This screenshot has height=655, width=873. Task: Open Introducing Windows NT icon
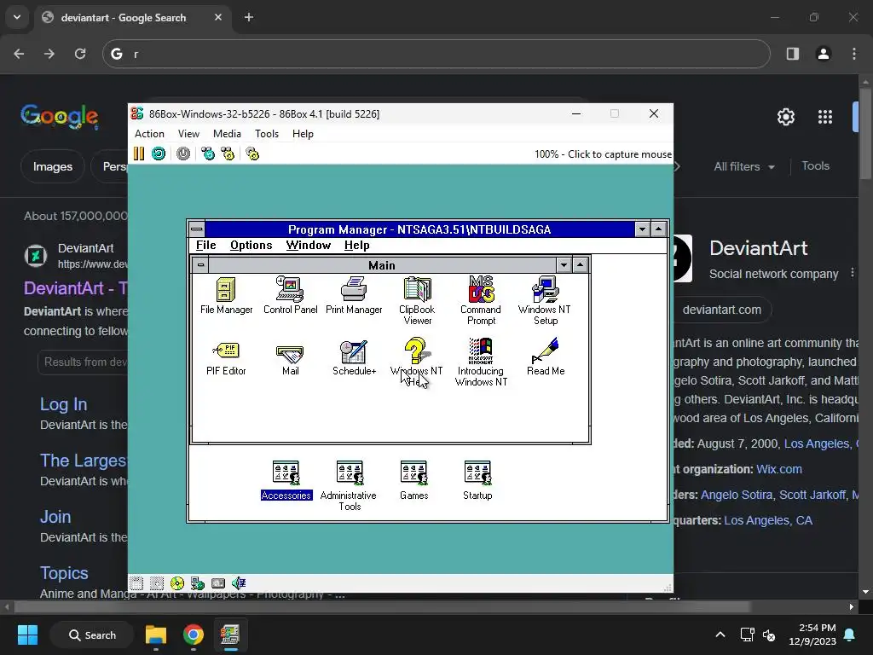(x=481, y=362)
